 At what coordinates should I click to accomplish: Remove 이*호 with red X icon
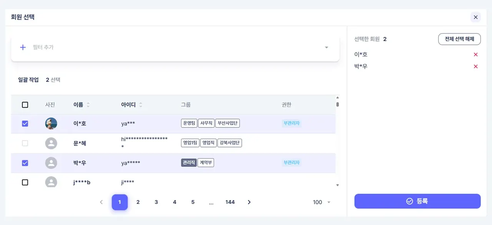(x=475, y=55)
